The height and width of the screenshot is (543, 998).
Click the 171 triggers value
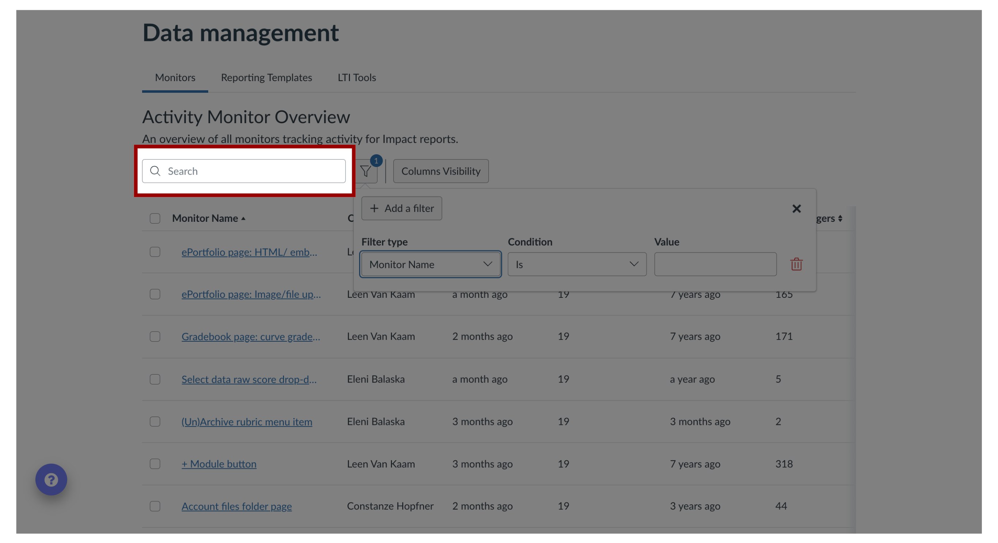pos(784,337)
